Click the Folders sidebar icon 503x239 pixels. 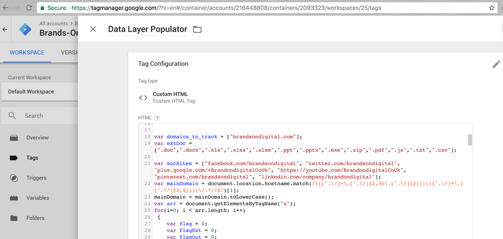click(14, 218)
